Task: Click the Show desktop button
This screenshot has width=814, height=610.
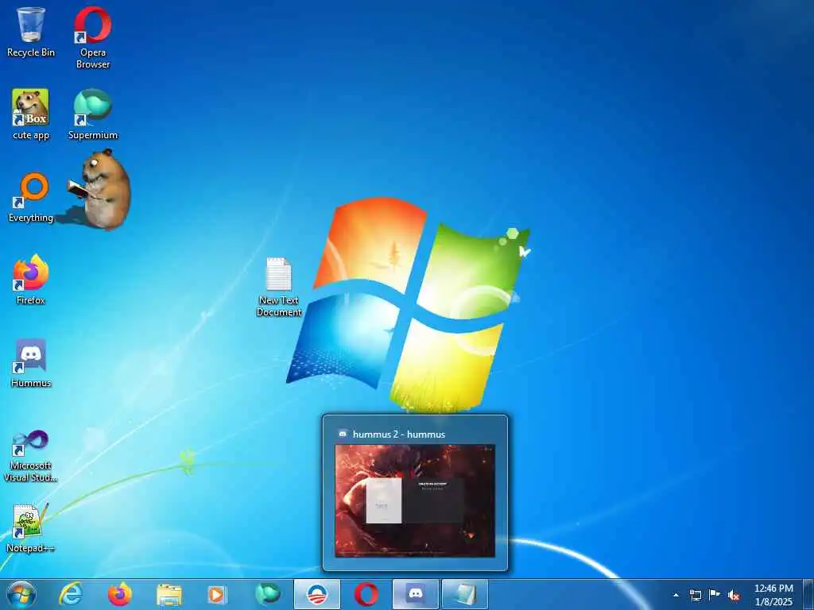Action: click(x=808, y=594)
